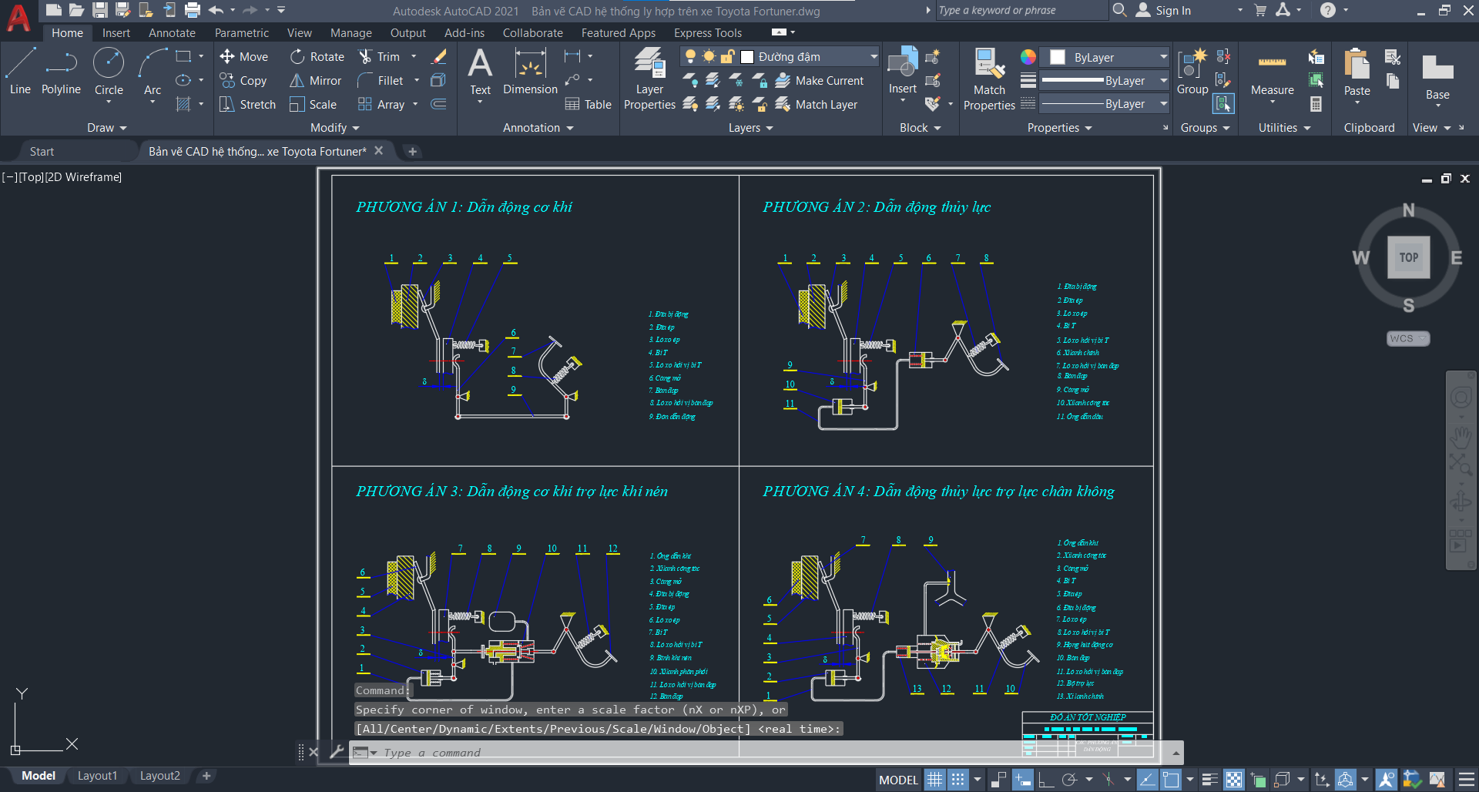Click TOP face of the ViewCube
1479x792 pixels.
[1408, 257]
